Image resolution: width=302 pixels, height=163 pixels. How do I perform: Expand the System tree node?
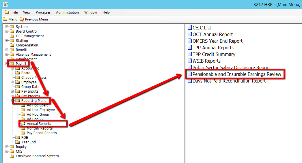coord(7,27)
